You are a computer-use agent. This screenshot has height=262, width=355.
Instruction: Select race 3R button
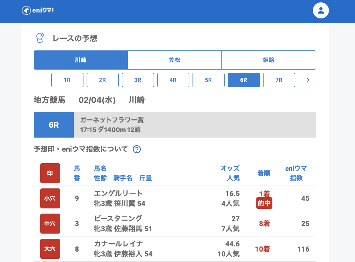(138, 80)
